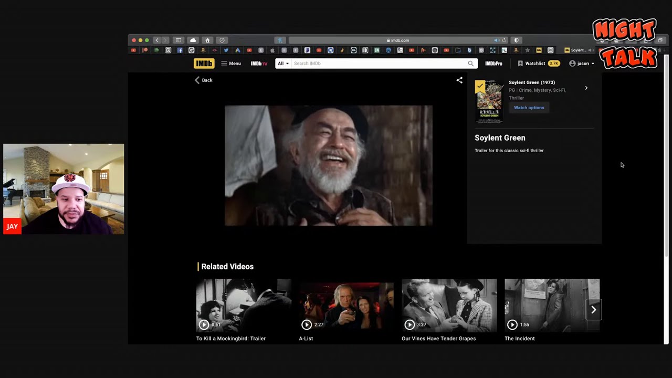
Task: Open the first Amazon bookmark icon
Action: [203, 50]
